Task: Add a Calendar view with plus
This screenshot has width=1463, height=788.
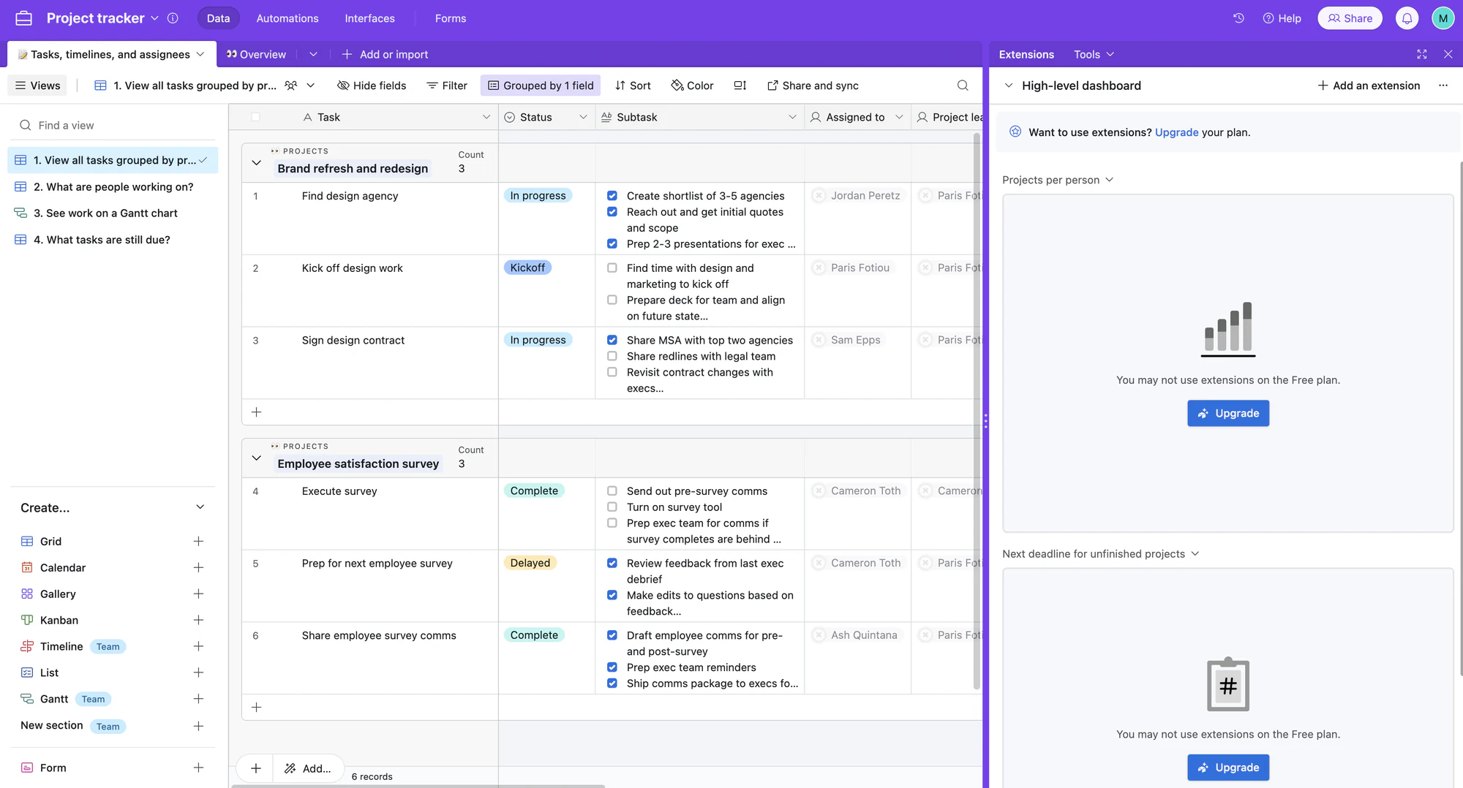Action: (198, 567)
